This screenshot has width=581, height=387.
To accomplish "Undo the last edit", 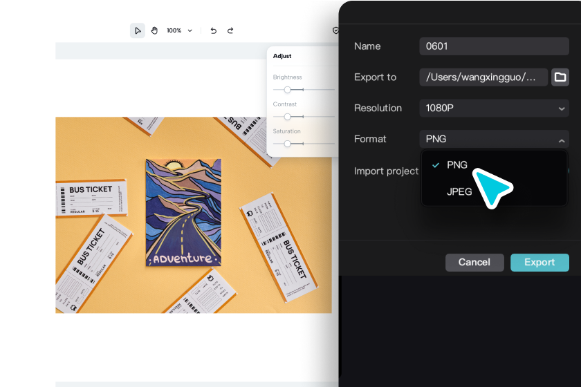I will coord(214,30).
